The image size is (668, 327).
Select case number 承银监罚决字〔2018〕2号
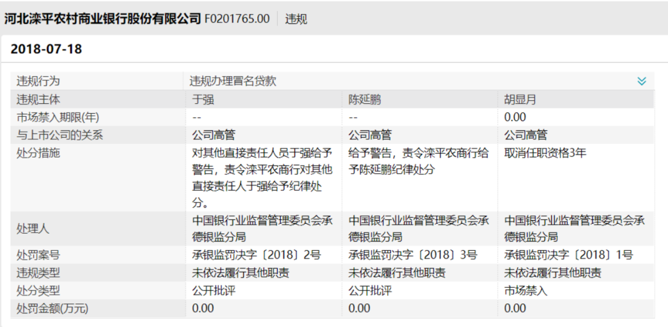[x=257, y=255]
